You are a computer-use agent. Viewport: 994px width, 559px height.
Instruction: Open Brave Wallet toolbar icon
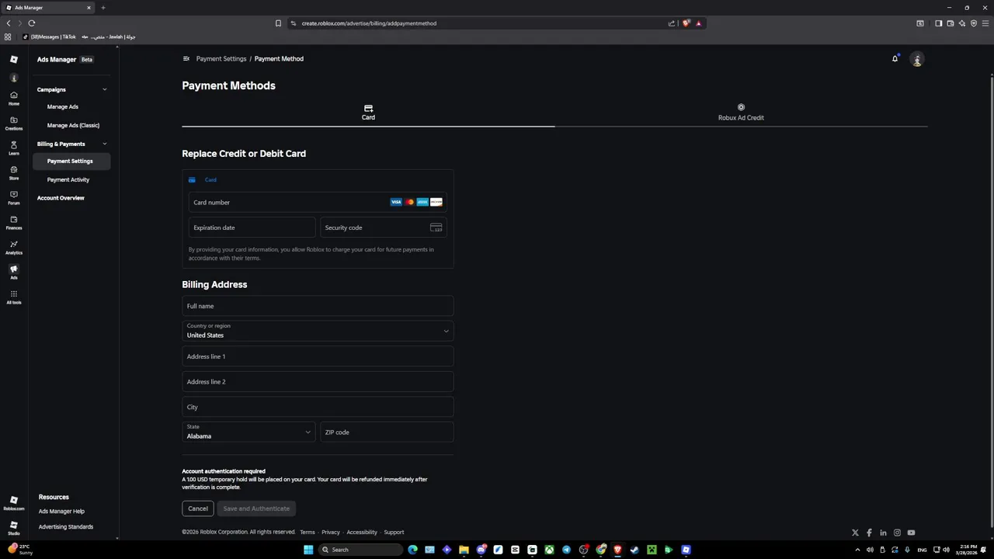click(950, 23)
